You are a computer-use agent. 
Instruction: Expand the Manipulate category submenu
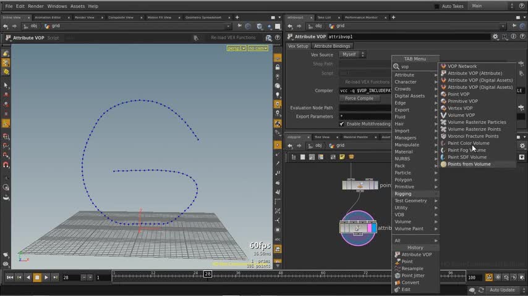(x=415, y=145)
